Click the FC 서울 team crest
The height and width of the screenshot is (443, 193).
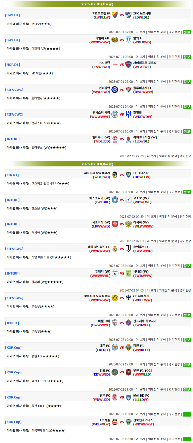point(115,422)
